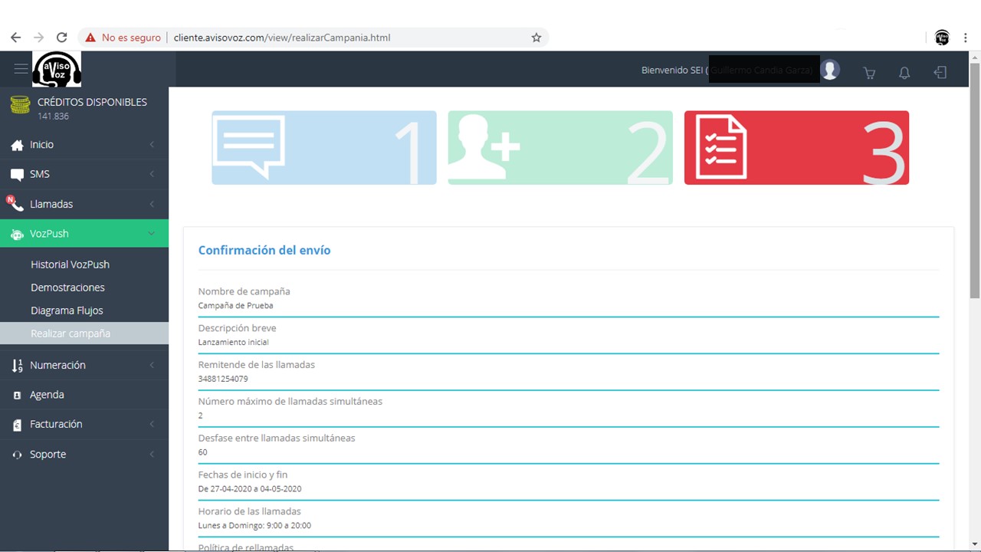Expand the Inicio menu chevron
The image size is (981, 552).
(152, 145)
